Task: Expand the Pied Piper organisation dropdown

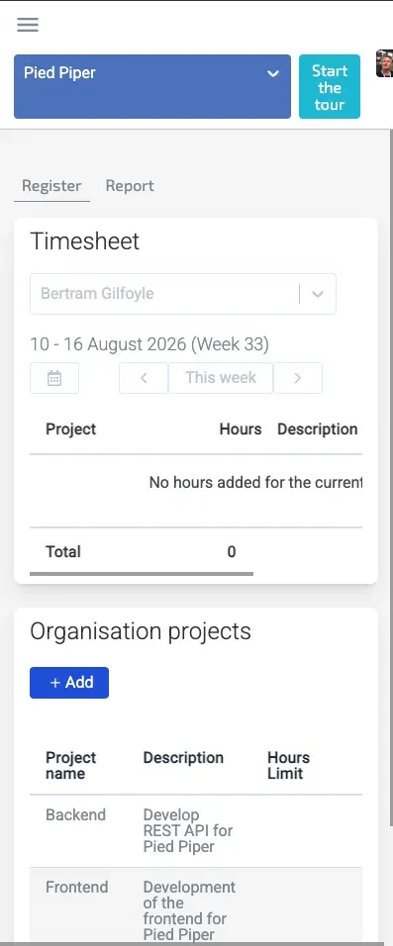Action: [x=152, y=86]
